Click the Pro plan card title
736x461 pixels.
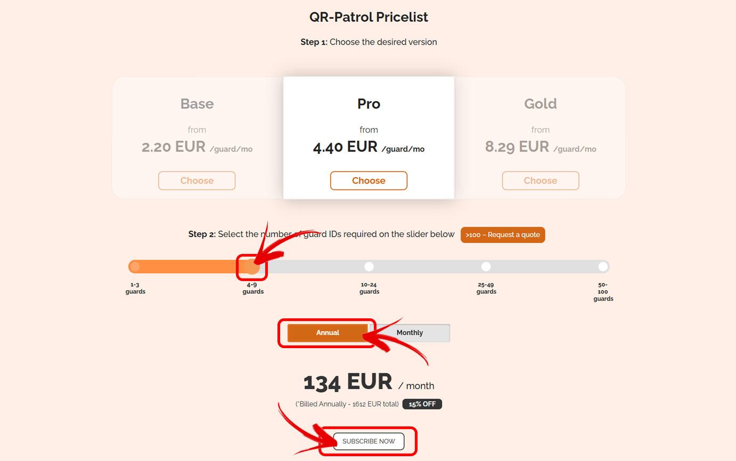pyautogui.click(x=369, y=103)
